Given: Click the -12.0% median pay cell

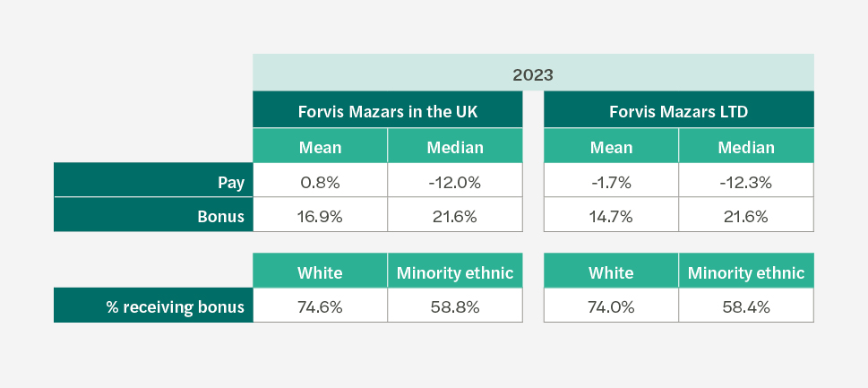Looking at the screenshot, I should pyautogui.click(x=455, y=182).
